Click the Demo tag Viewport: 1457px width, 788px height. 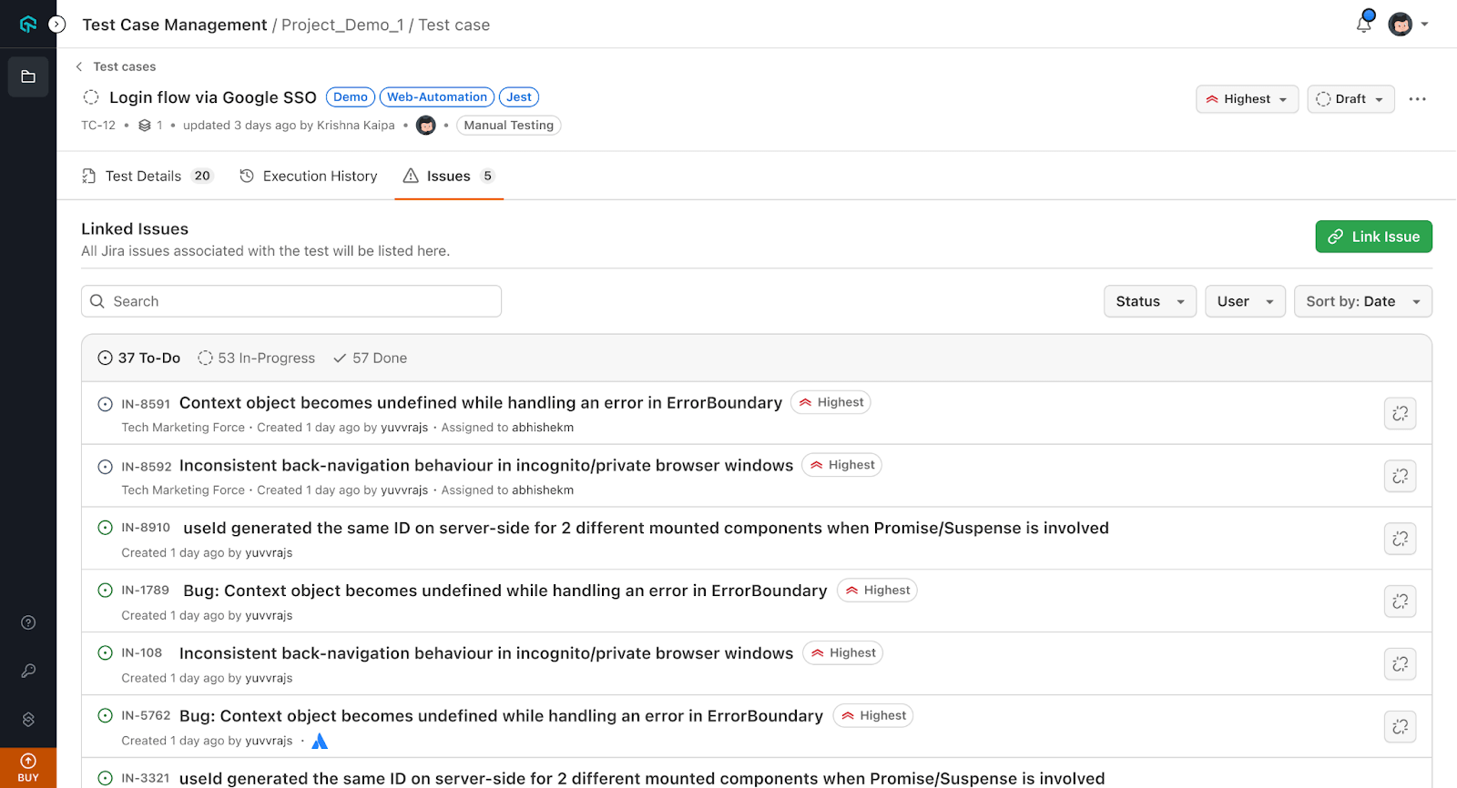pyautogui.click(x=351, y=97)
